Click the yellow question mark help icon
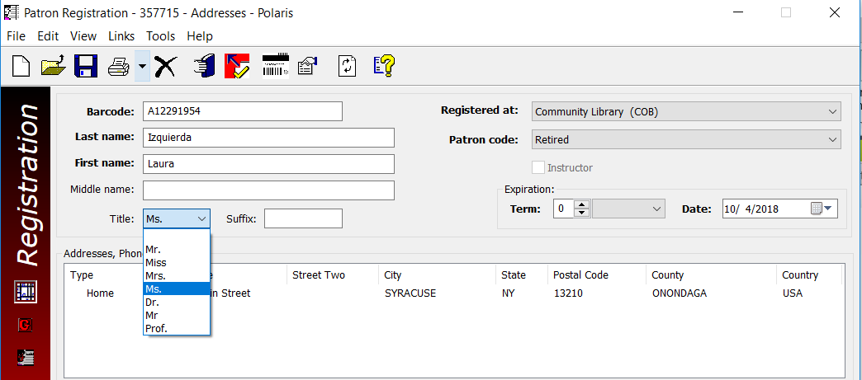This screenshot has width=862, height=380. pyautogui.click(x=384, y=66)
